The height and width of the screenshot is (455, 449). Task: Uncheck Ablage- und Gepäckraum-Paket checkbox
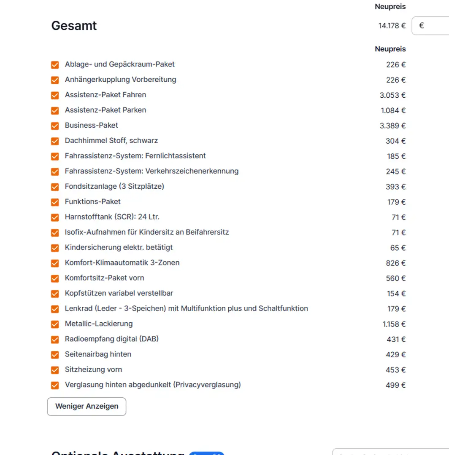(x=55, y=65)
